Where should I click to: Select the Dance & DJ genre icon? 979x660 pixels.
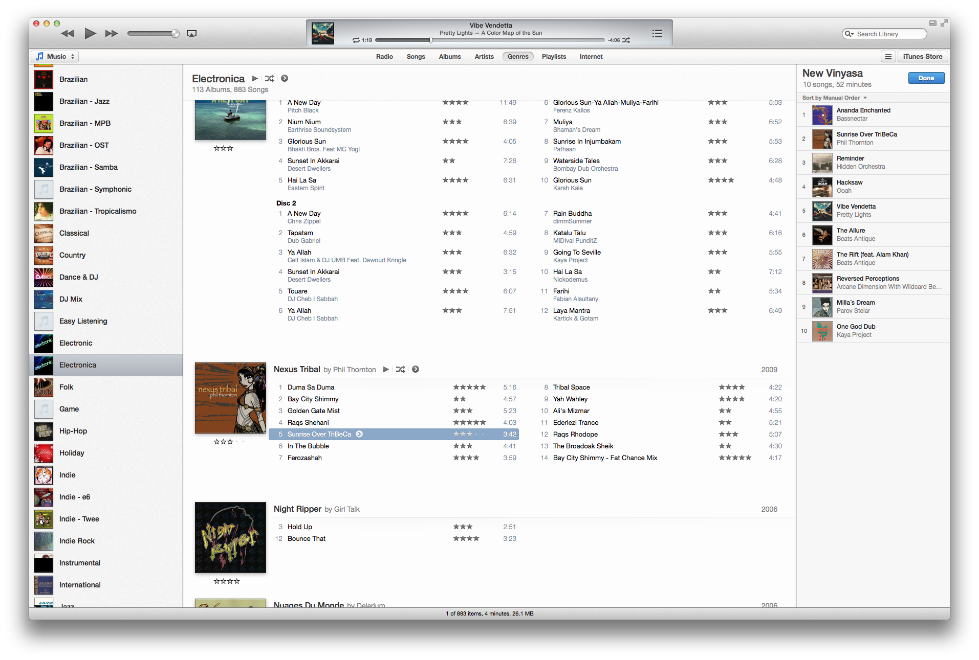(43, 277)
